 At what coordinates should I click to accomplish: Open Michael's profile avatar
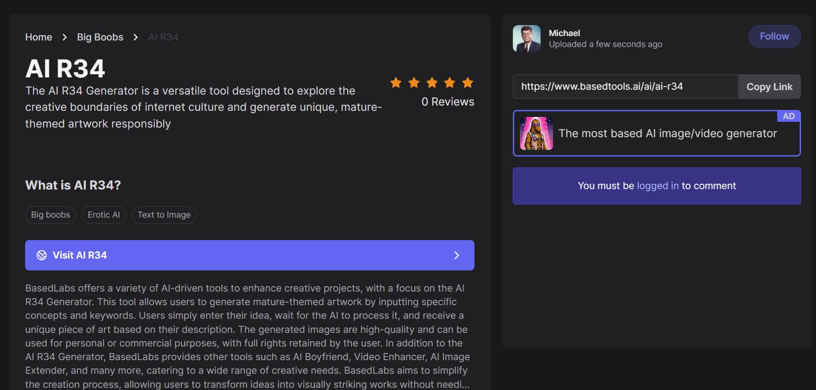(x=527, y=39)
